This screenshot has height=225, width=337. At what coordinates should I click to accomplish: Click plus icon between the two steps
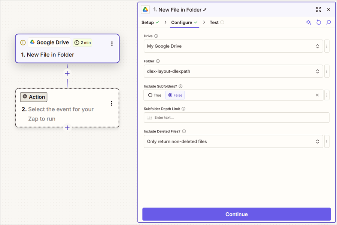[67, 74]
